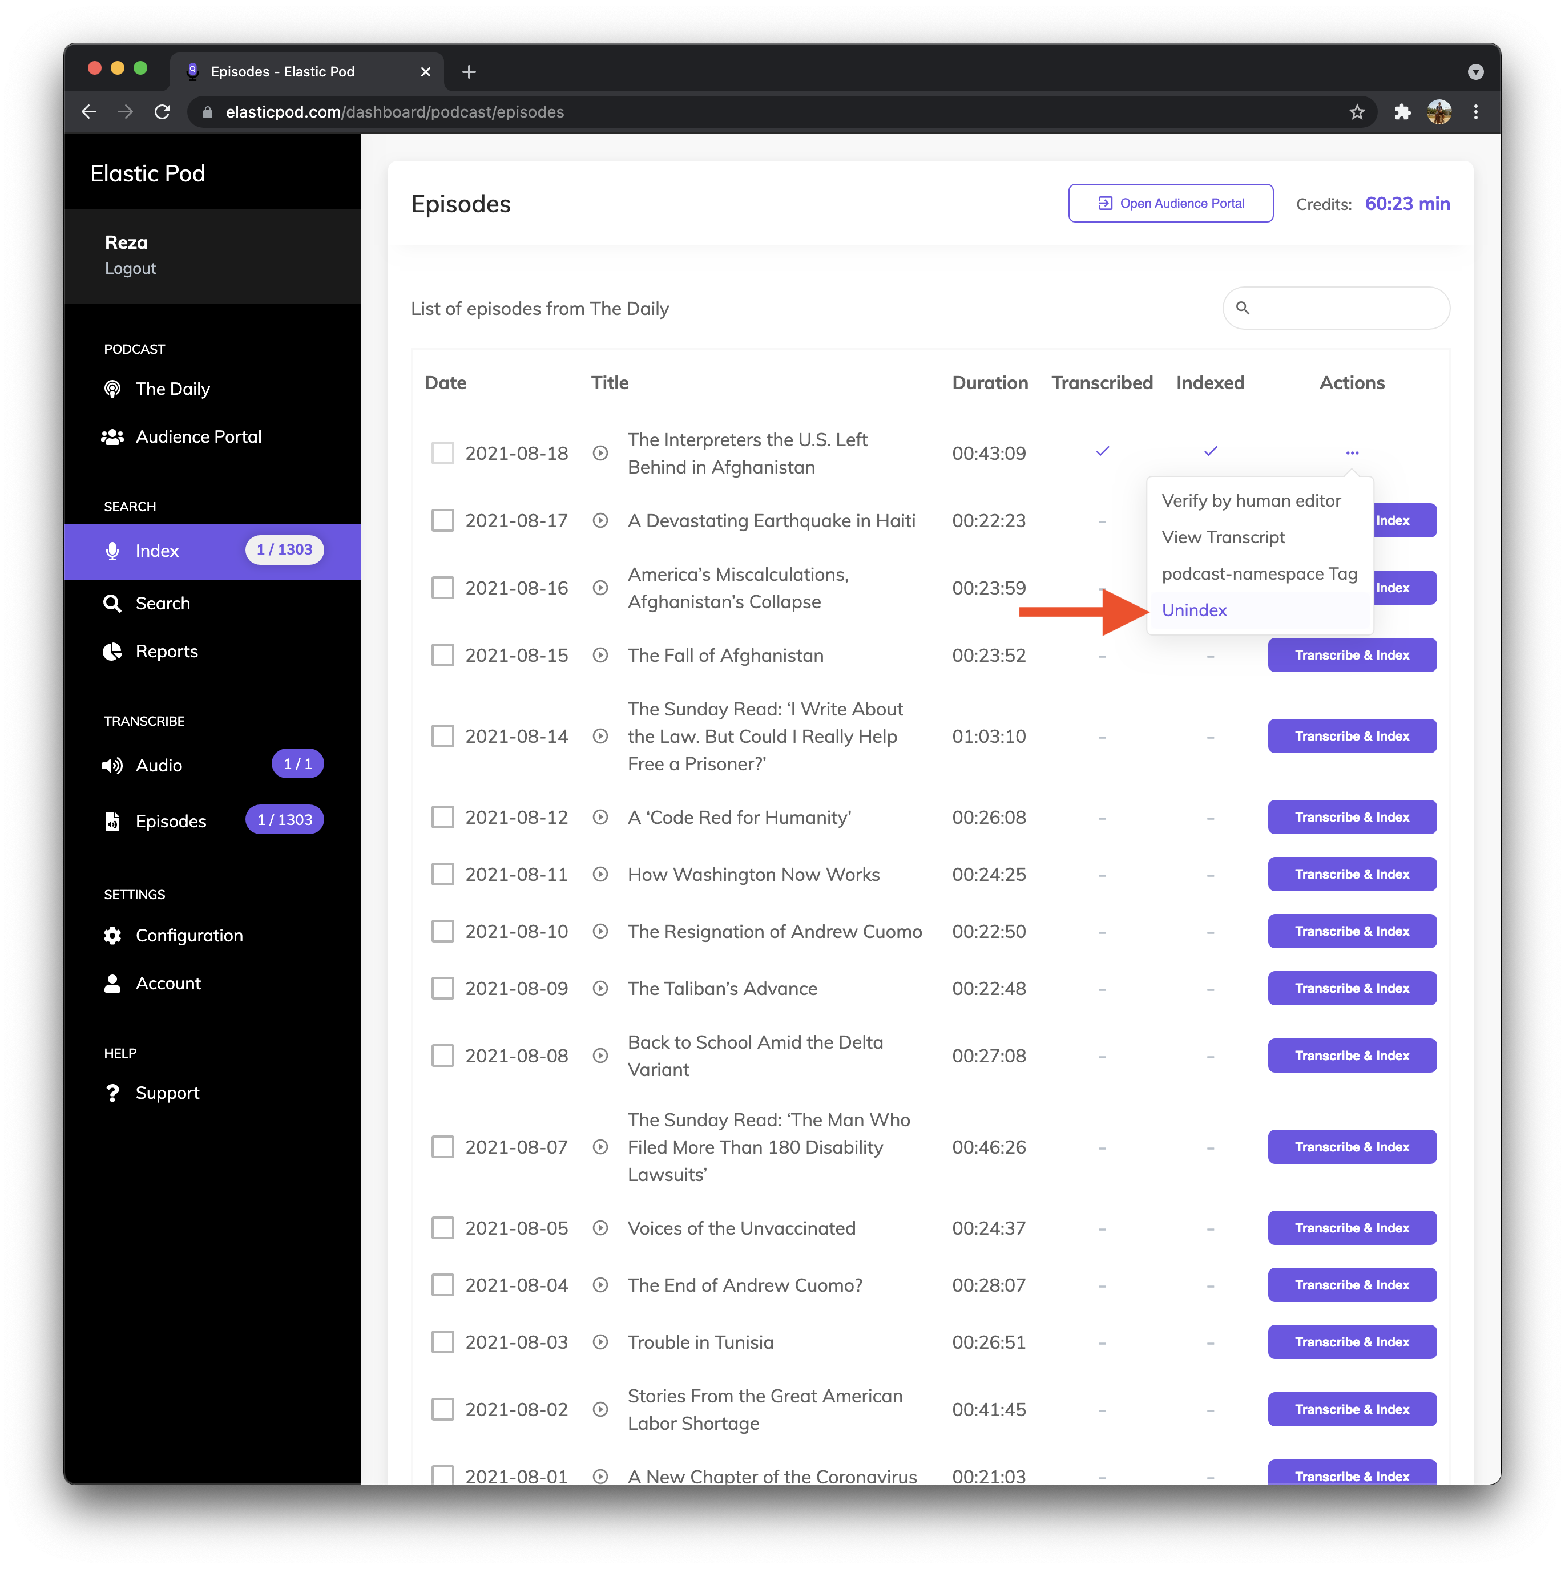The image size is (1565, 1569).
Task: Select the 2021-08-18 episode checkbox
Action: (x=443, y=453)
